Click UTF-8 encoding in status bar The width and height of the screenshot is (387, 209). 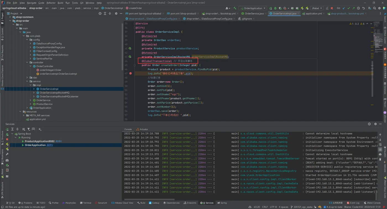tap(273, 207)
